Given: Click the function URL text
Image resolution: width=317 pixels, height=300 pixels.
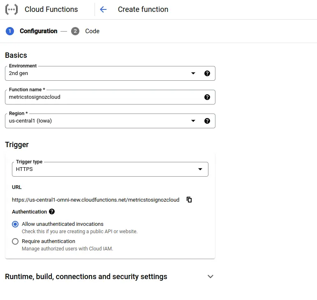Looking at the screenshot, I should 96,200.
